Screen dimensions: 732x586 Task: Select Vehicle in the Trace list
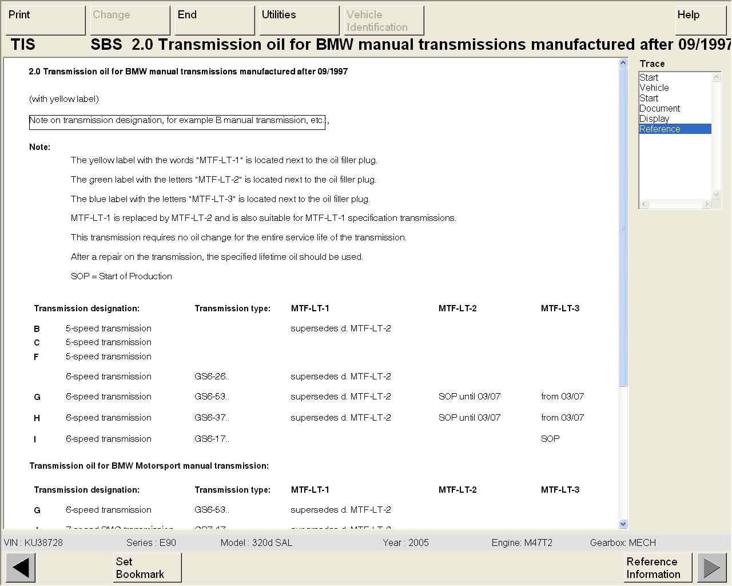click(654, 88)
